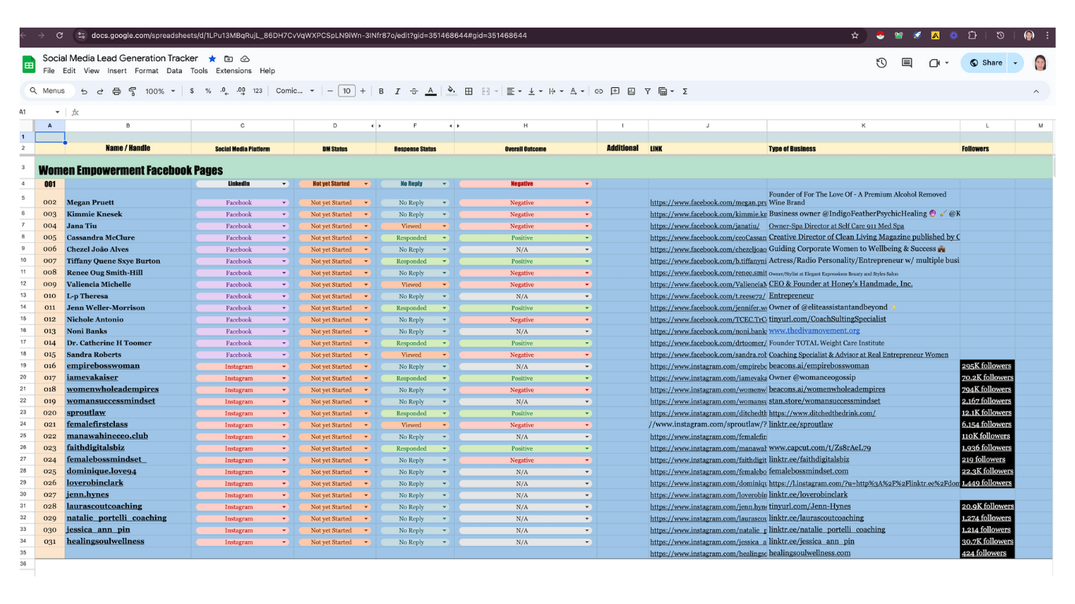Click the font size field showing 10
Viewport: 1075px width, 604px height.
coord(346,91)
